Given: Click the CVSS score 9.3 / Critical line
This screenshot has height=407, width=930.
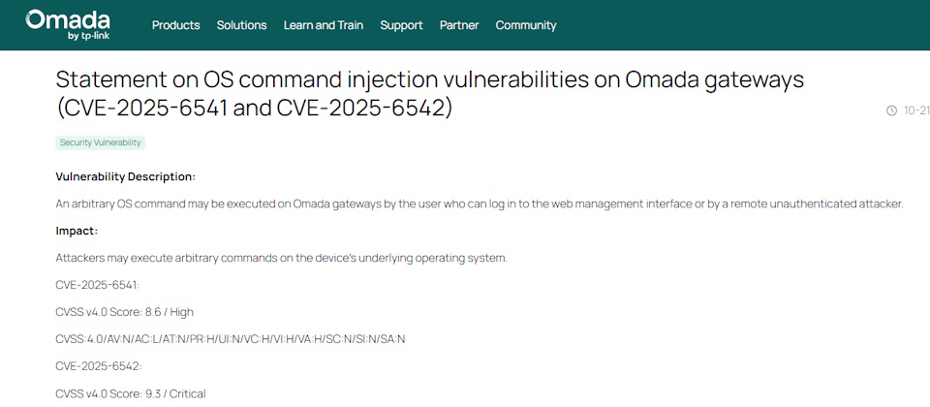Looking at the screenshot, I should (131, 393).
